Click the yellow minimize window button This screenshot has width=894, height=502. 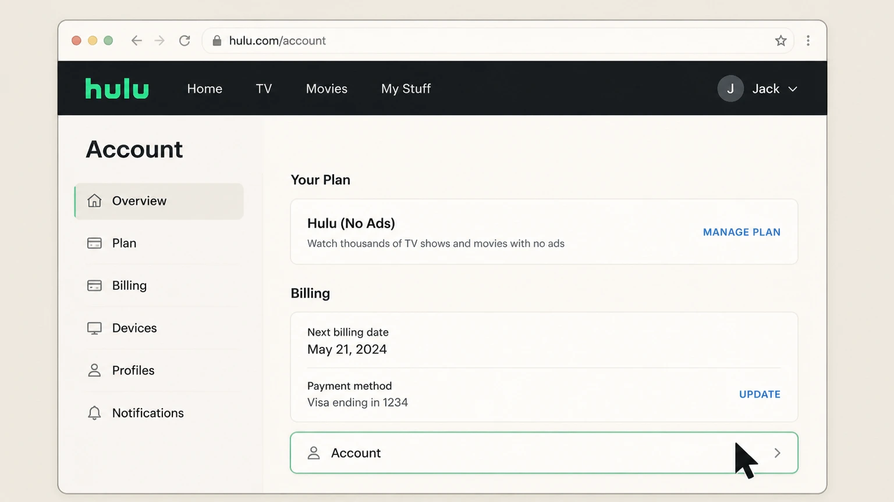click(x=92, y=41)
